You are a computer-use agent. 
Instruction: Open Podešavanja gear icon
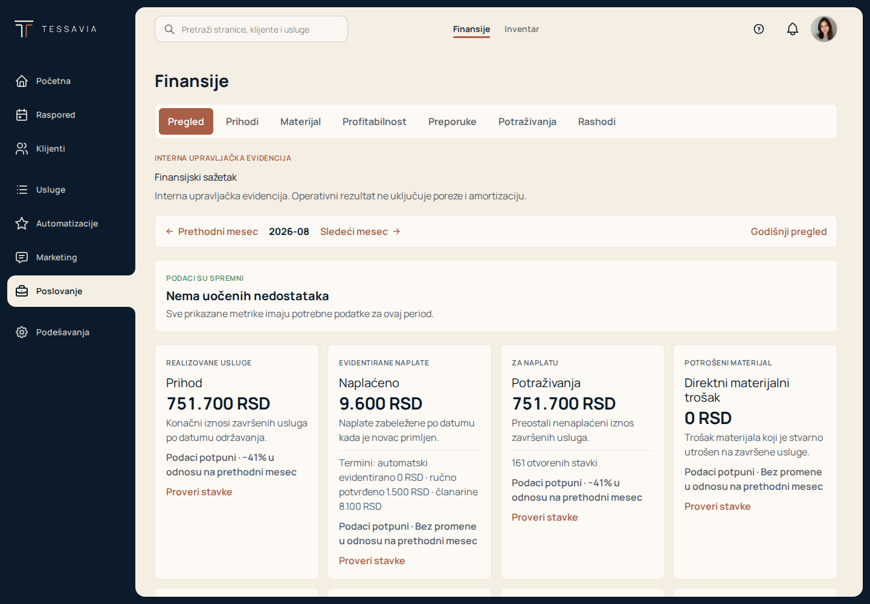(22, 332)
